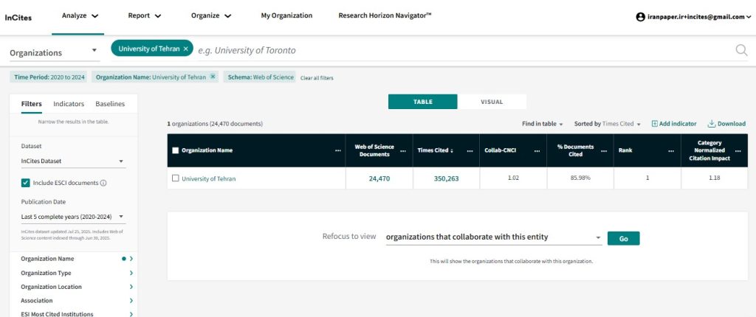This screenshot has height=317, width=756.
Task: Remove the University of Tehran search chip
Action: click(186, 49)
